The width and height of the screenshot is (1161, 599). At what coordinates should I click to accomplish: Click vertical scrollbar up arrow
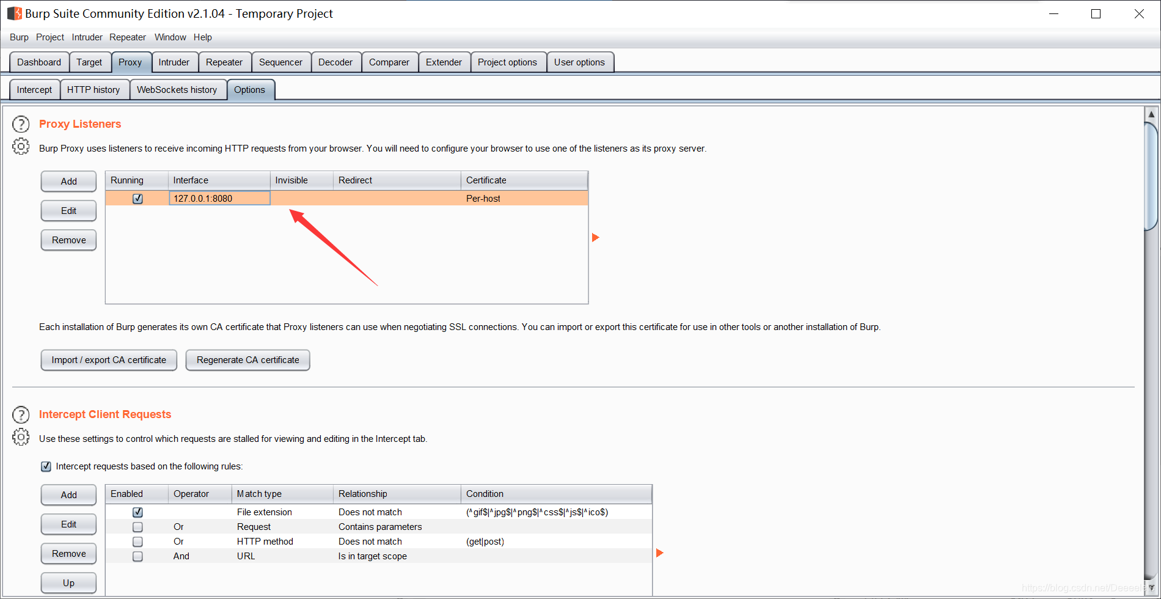pyautogui.click(x=1151, y=114)
